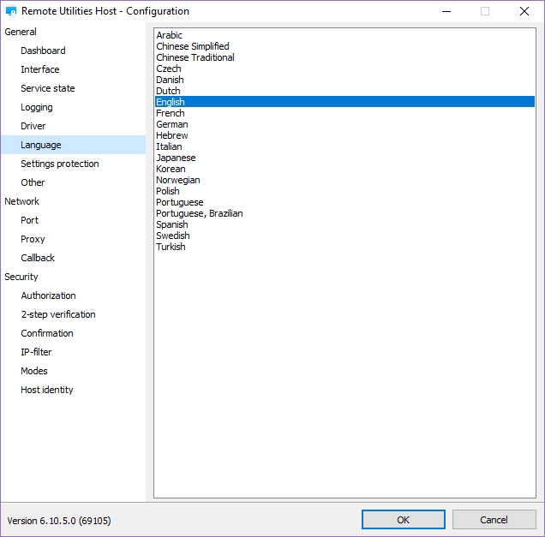Select Proxy under Network
545x537 pixels.
pos(33,239)
